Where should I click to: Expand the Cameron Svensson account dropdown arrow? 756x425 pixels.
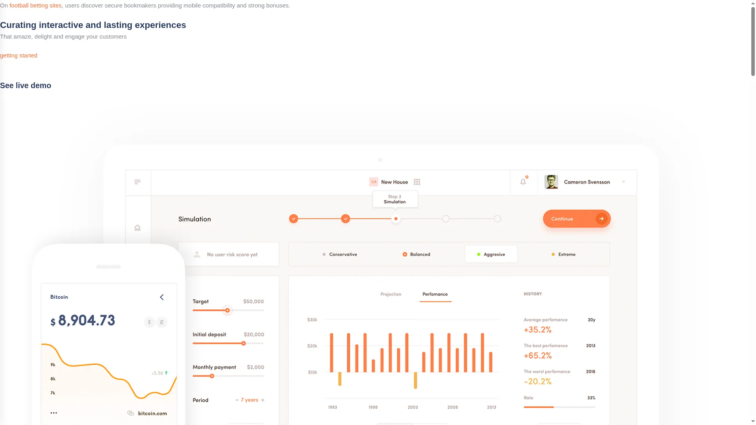(623, 182)
